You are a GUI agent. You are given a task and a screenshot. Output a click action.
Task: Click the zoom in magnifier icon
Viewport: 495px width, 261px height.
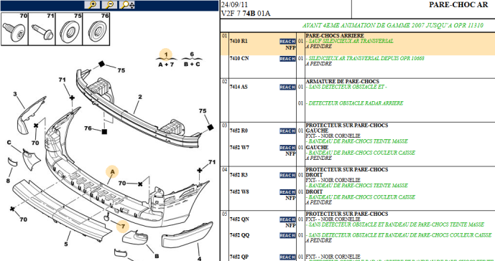point(92,5)
